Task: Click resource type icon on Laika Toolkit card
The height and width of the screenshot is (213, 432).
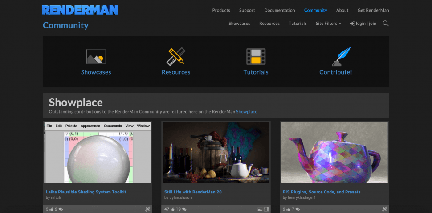Action: (147, 209)
